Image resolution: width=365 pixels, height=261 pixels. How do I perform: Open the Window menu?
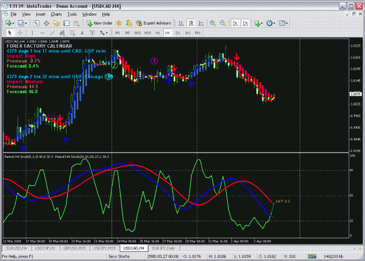click(89, 14)
